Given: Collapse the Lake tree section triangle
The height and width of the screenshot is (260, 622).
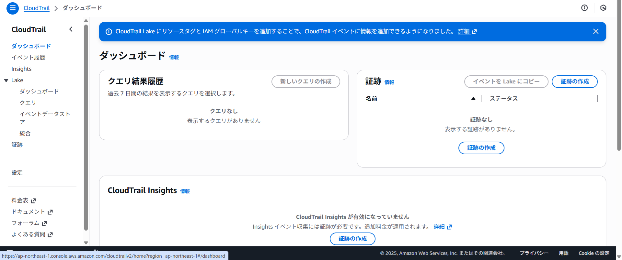Looking at the screenshot, I should pos(6,80).
